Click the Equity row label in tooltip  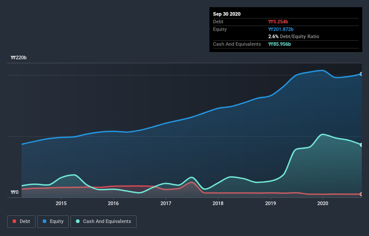click(220, 29)
